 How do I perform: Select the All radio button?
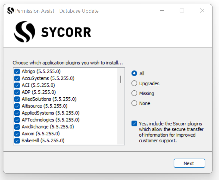click(134, 73)
